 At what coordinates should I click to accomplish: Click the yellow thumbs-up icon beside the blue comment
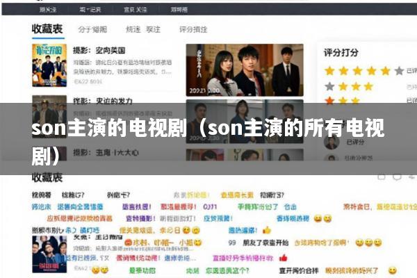pos(266,230)
